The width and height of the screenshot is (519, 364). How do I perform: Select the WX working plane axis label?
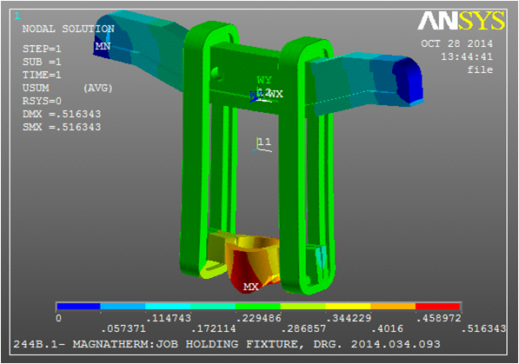click(276, 94)
